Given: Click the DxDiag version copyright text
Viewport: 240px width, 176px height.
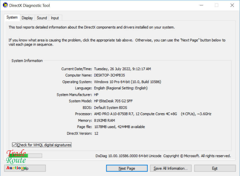Looking at the screenshot, I should pyautogui.click(x=163, y=156).
